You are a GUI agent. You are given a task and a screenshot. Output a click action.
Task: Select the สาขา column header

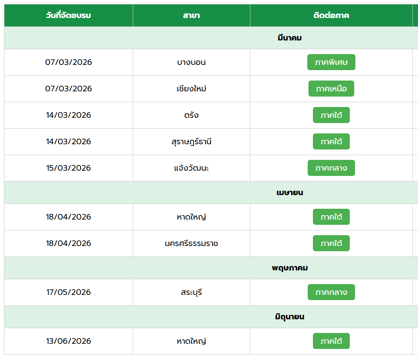pyautogui.click(x=191, y=16)
